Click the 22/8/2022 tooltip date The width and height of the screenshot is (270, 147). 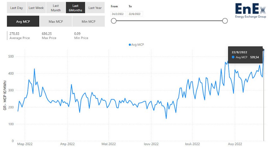pyautogui.click(x=239, y=52)
